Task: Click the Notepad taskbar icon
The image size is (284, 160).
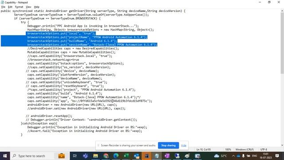Action: (x=157, y=156)
